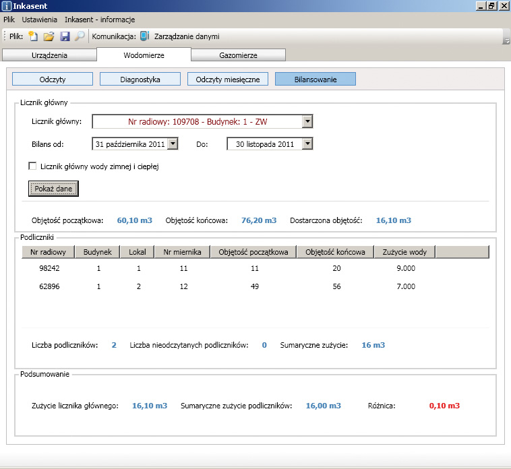
Task: Enable Licznik główny wody zimnej i ciepłej
Action: coord(32,166)
